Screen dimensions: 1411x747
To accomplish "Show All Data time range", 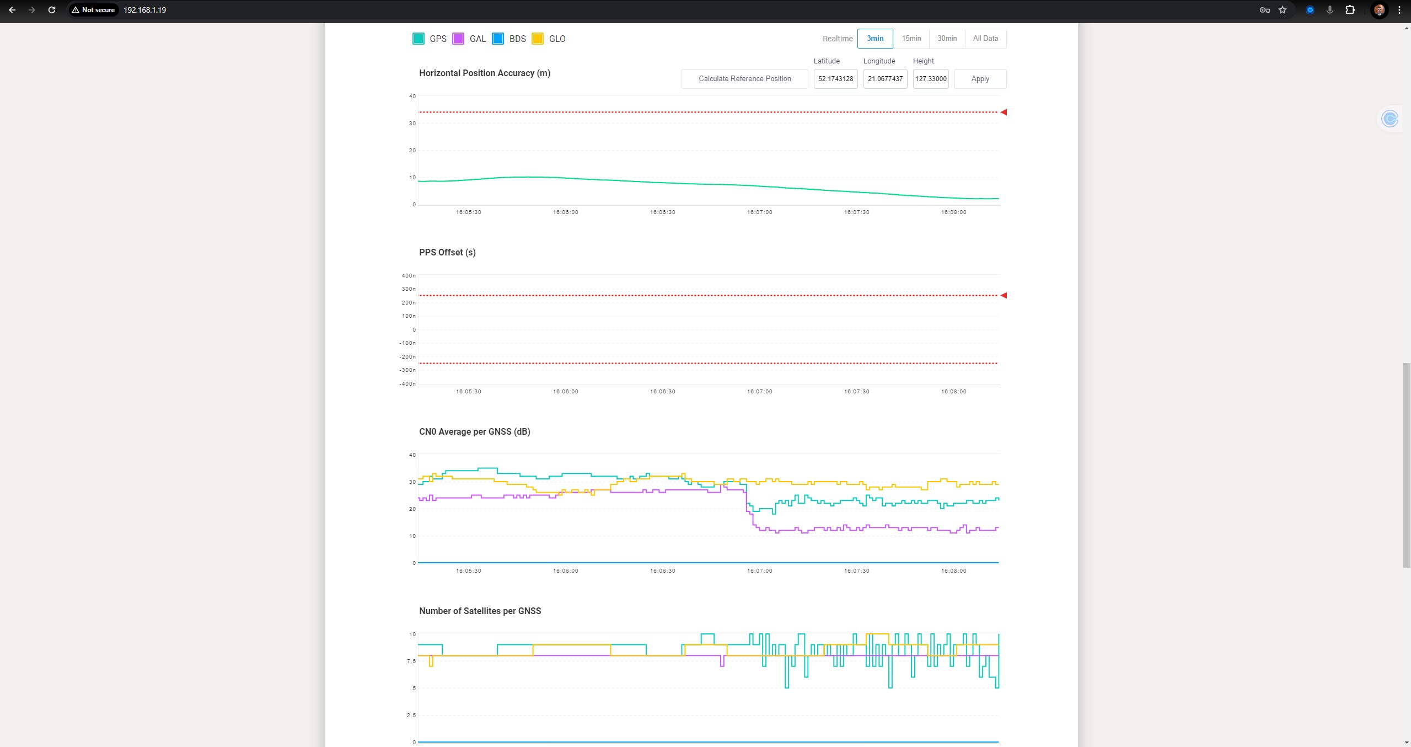I will (x=985, y=39).
